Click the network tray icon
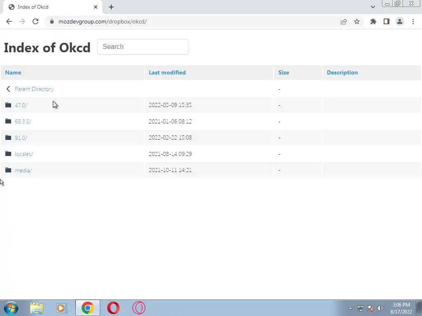The width and height of the screenshot is (422, 316). 360,308
